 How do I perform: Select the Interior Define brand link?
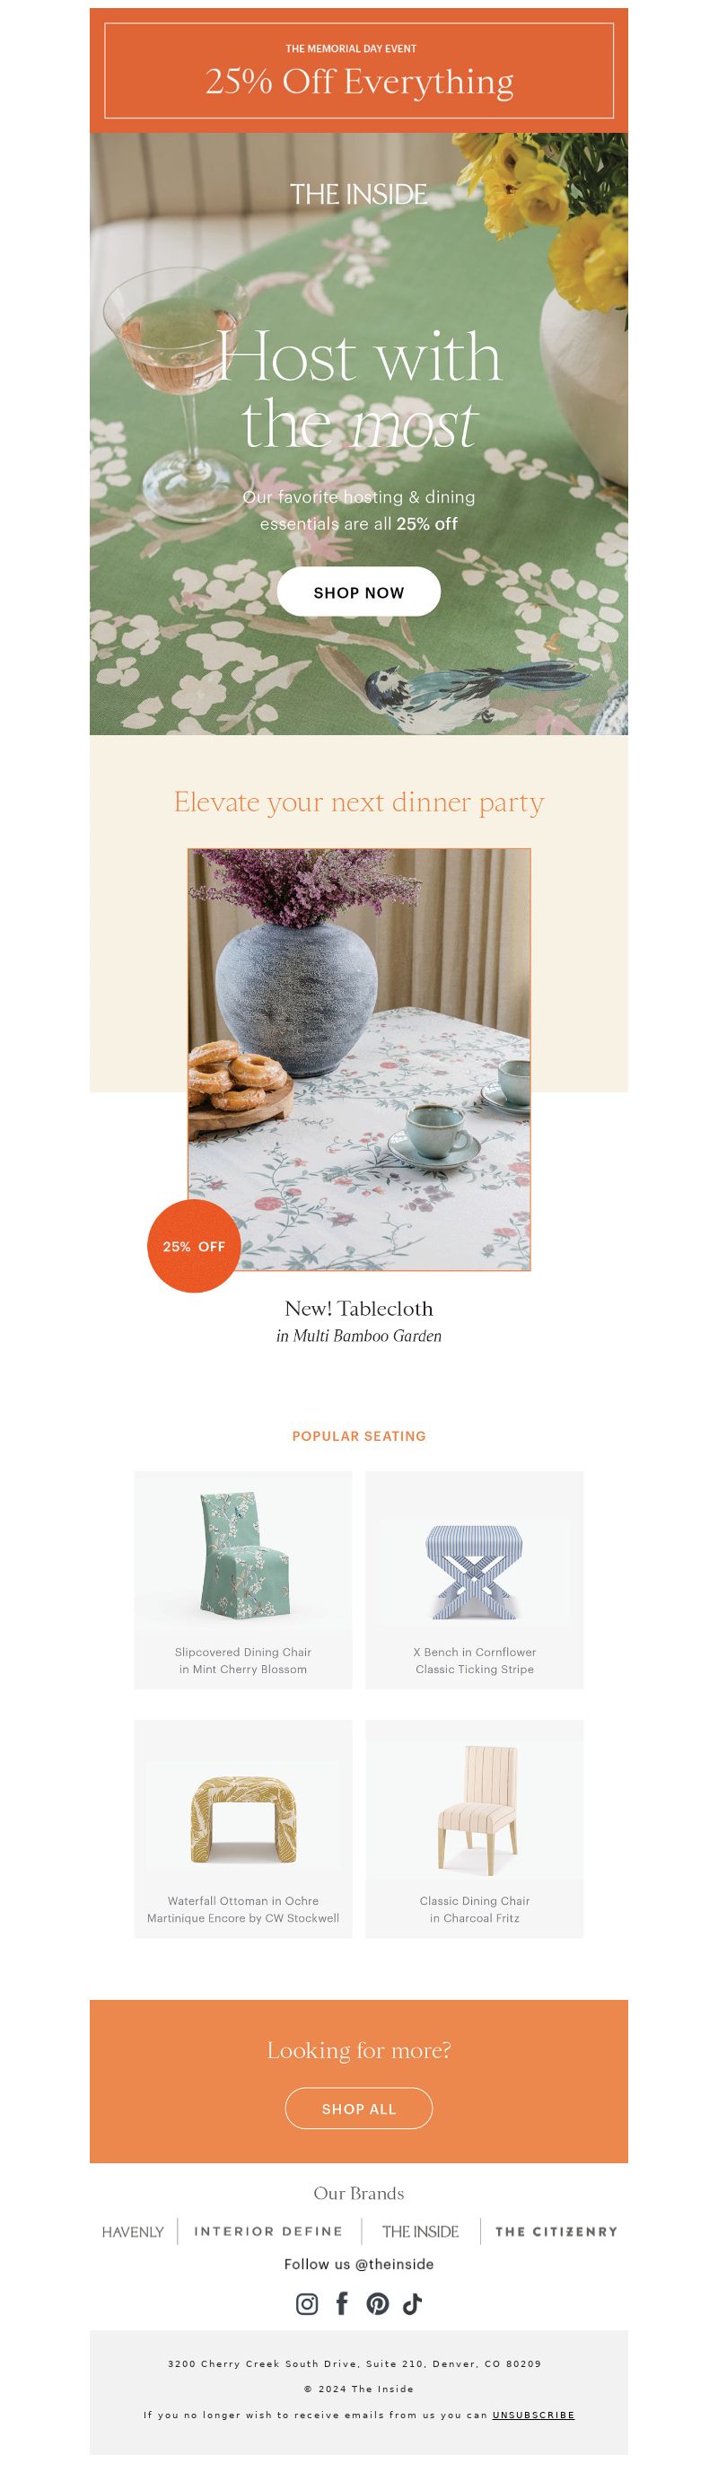tap(268, 2231)
